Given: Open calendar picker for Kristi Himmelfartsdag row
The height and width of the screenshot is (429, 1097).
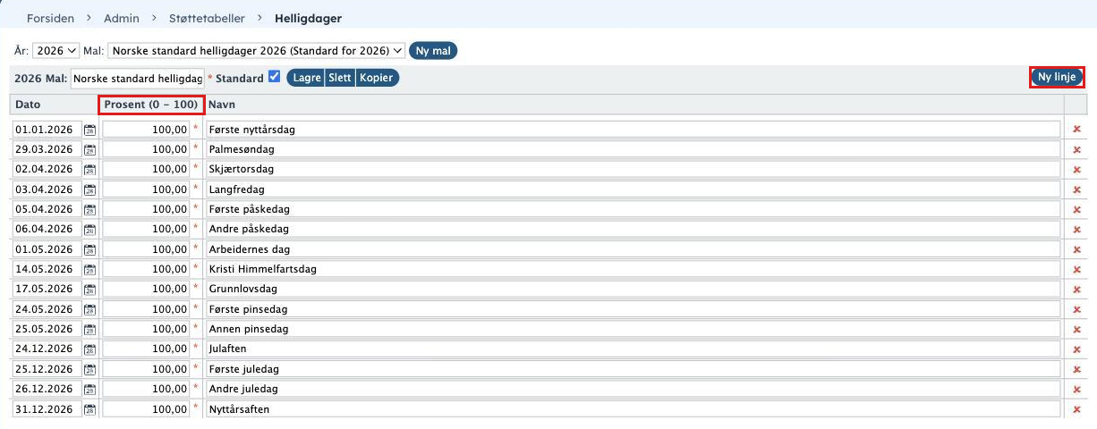Looking at the screenshot, I should click(x=89, y=269).
